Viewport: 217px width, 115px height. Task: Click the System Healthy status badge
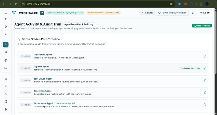click(x=202, y=26)
